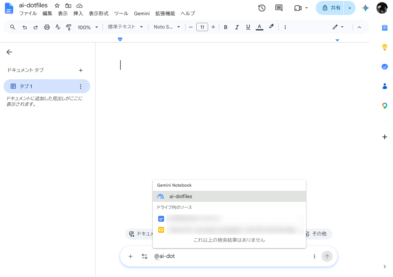Undo the last action
This screenshot has height=277, width=393.
[25, 27]
